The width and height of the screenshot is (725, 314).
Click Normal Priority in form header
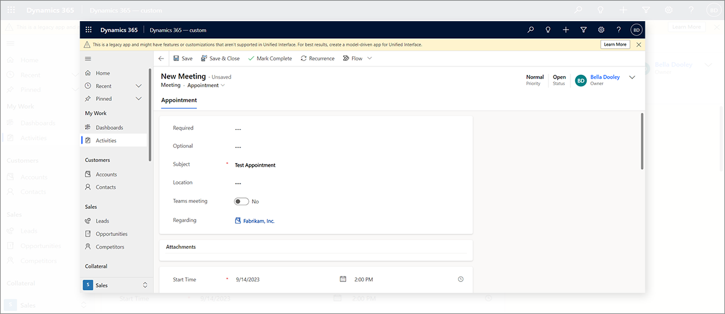pos(535,80)
